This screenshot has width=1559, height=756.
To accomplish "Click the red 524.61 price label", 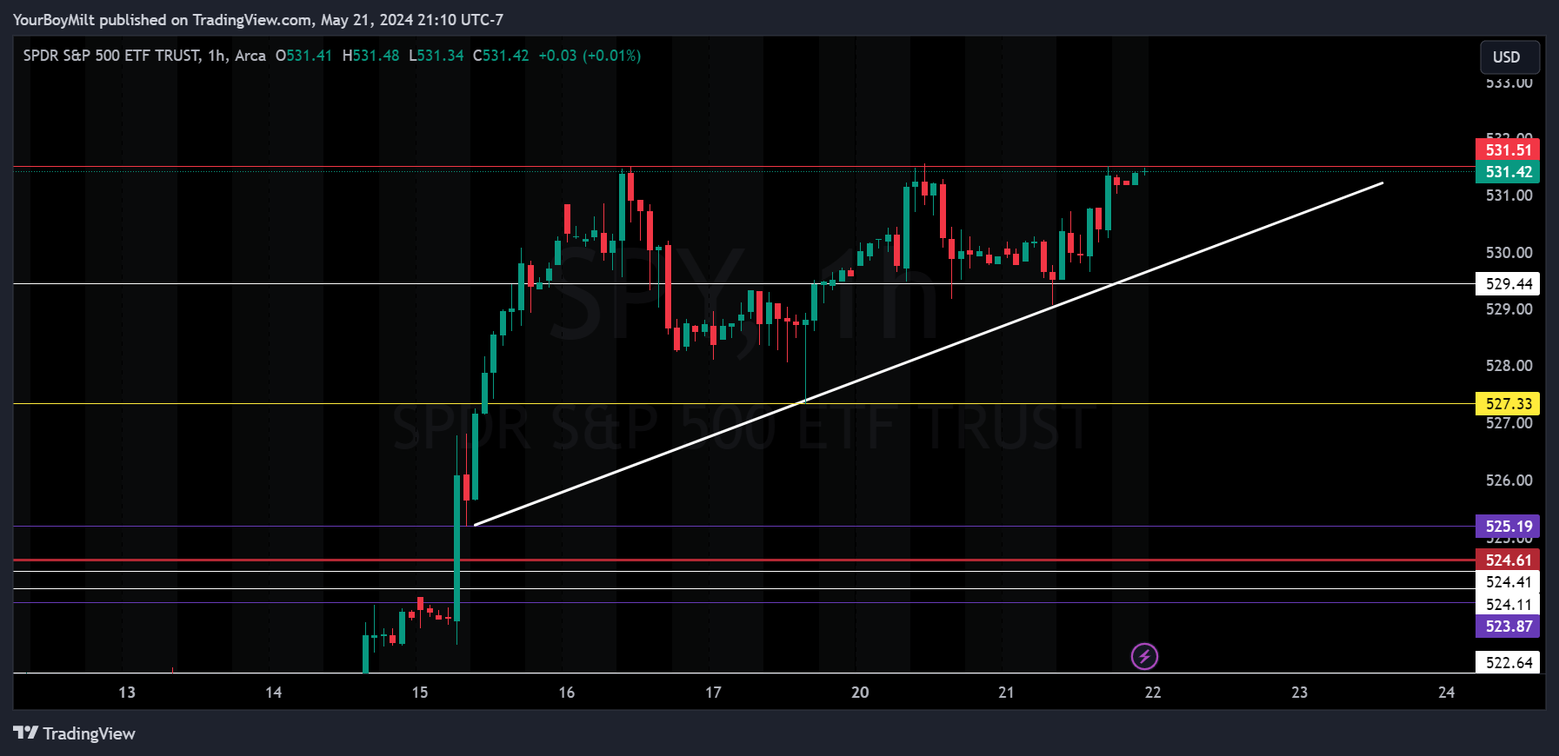I will [1508, 560].
